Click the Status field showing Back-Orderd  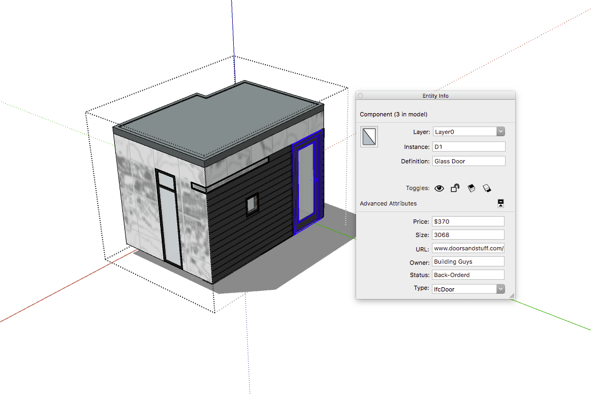pyautogui.click(x=468, y=274)
